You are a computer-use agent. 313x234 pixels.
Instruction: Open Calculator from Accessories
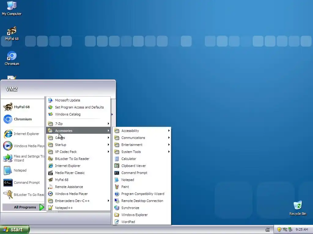coord(142,158)
